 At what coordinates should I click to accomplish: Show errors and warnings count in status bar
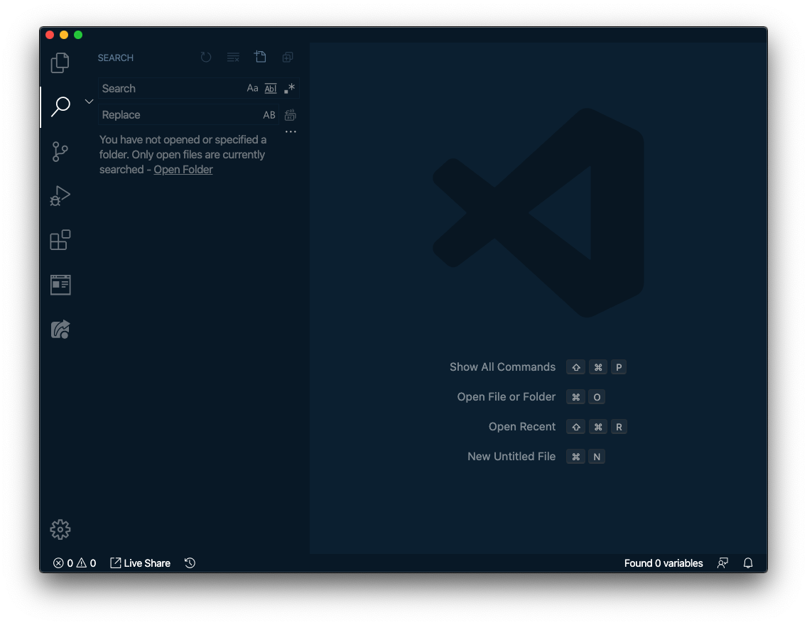tap(75, 563)
